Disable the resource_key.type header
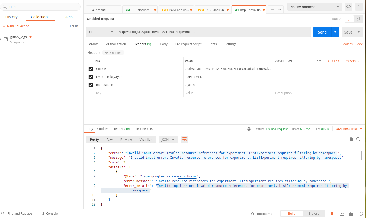Viewport: 366px width, 218px height. (91, 77)
